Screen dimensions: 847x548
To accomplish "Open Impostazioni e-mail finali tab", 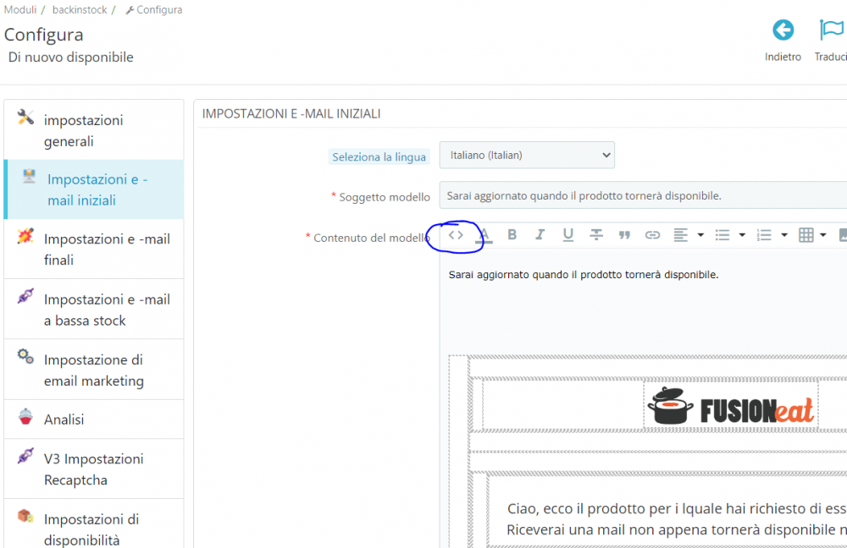I will [x=94, y=249].
